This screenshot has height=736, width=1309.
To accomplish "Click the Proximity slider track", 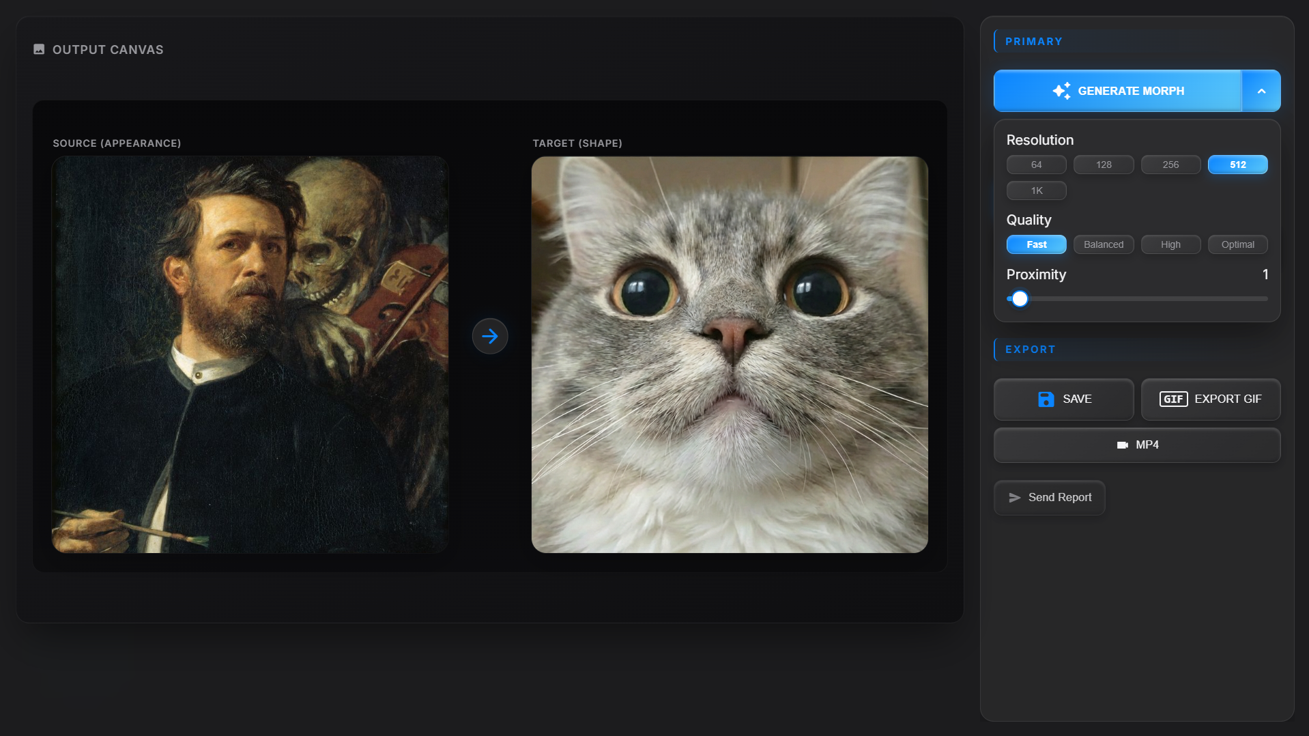I will (1137, 298).
